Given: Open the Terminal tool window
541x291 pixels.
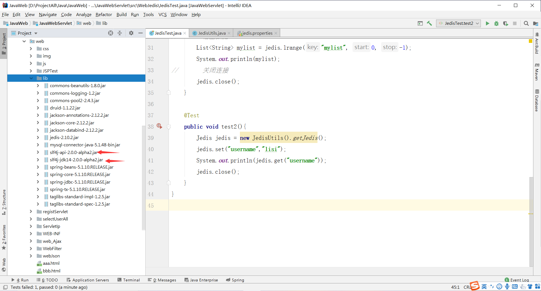Looking at the screenshot, I should click(x=129, y=280).
